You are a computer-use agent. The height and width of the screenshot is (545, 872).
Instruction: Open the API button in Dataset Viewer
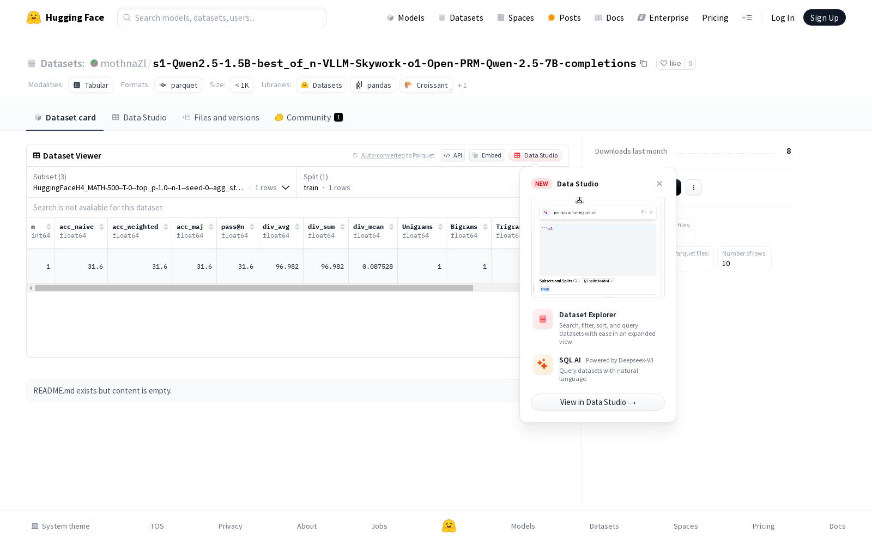(453, 155)
